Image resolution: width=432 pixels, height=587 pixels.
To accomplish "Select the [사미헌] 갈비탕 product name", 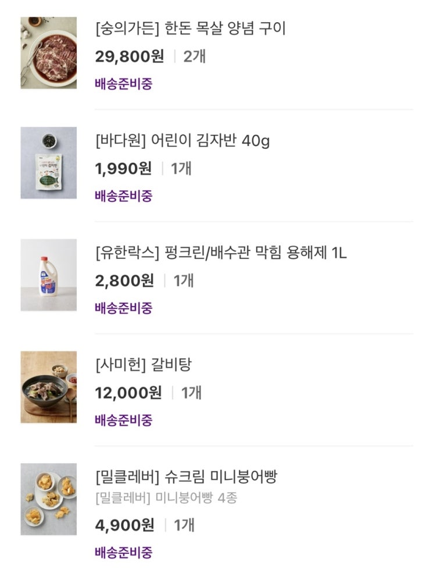I will [143, 365].
